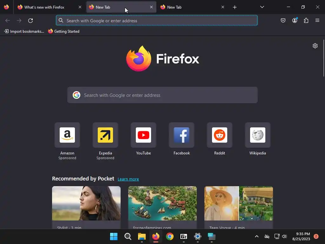Close the rightmost New Tab
Viewport: 325px width, 244px height.
tap(223, 7)
